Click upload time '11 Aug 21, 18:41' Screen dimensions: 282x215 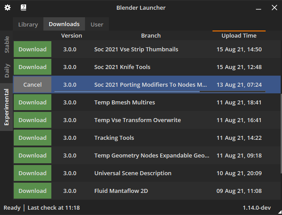(x=239, y=102)
